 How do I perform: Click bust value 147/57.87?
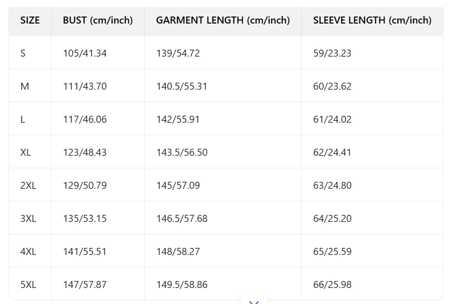85,284
